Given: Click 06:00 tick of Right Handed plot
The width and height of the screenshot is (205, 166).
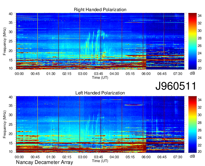Looking at the screenshot, I should click(146, 74).
